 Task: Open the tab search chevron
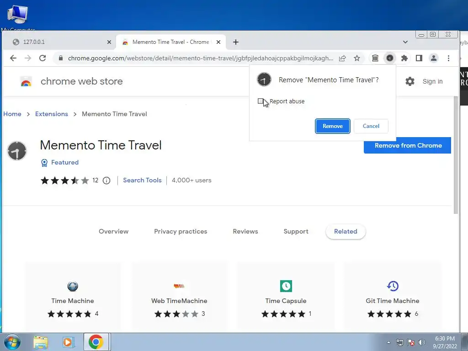click(405, 42)
